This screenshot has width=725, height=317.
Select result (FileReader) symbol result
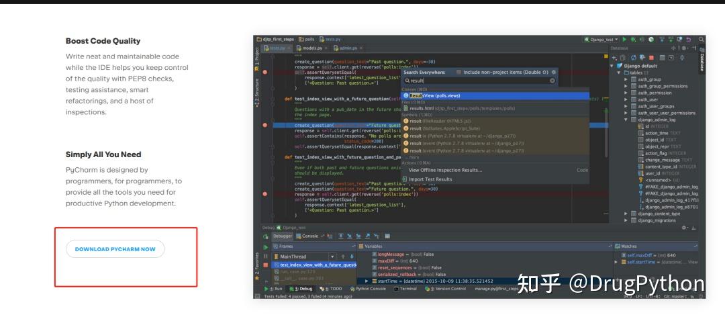(x=495, y=121)
